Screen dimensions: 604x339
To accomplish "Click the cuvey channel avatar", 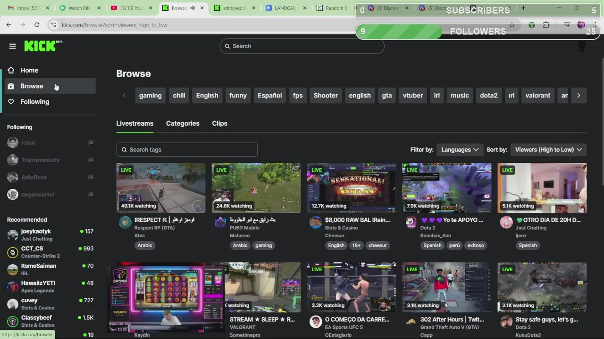I will [13, 304].
